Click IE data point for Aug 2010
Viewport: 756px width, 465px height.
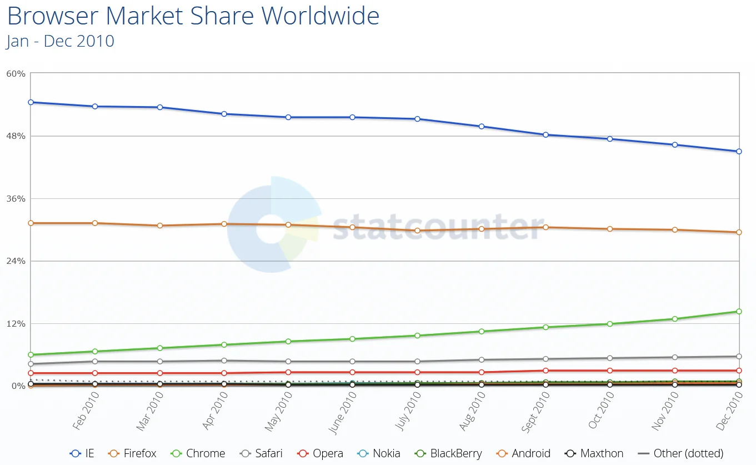click(x=482, y=127)
